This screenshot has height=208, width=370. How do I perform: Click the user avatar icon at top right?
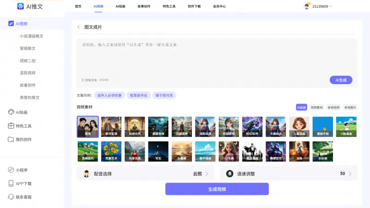pyautogui.click(x=307, y=6)
